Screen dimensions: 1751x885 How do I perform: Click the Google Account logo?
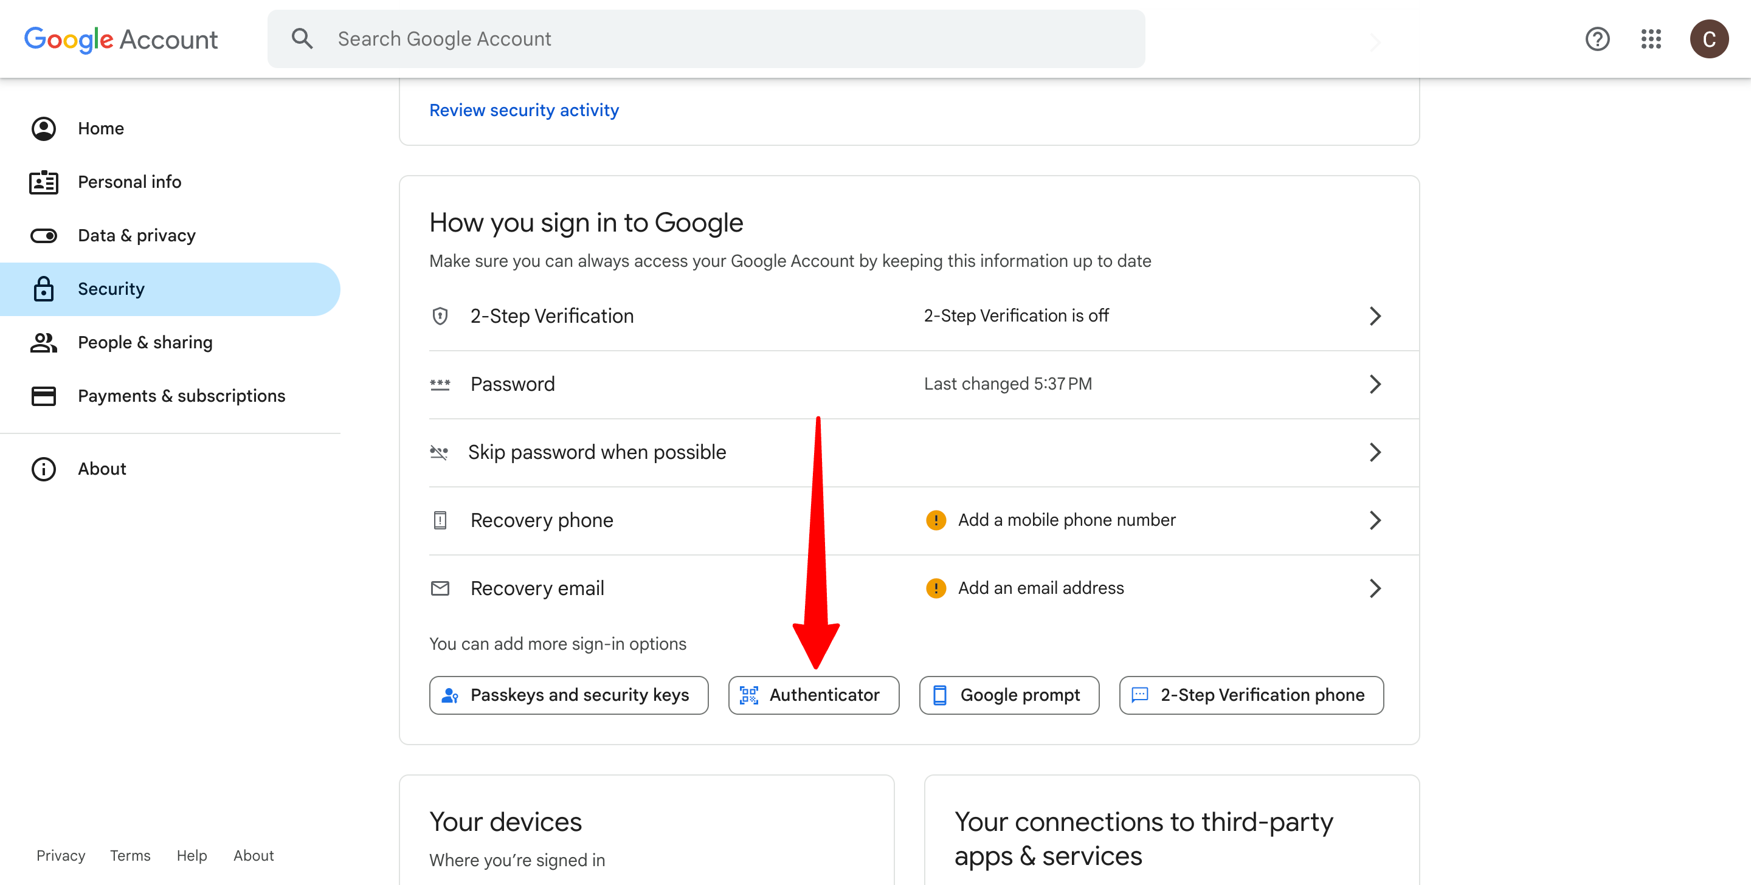coord(121,40)
